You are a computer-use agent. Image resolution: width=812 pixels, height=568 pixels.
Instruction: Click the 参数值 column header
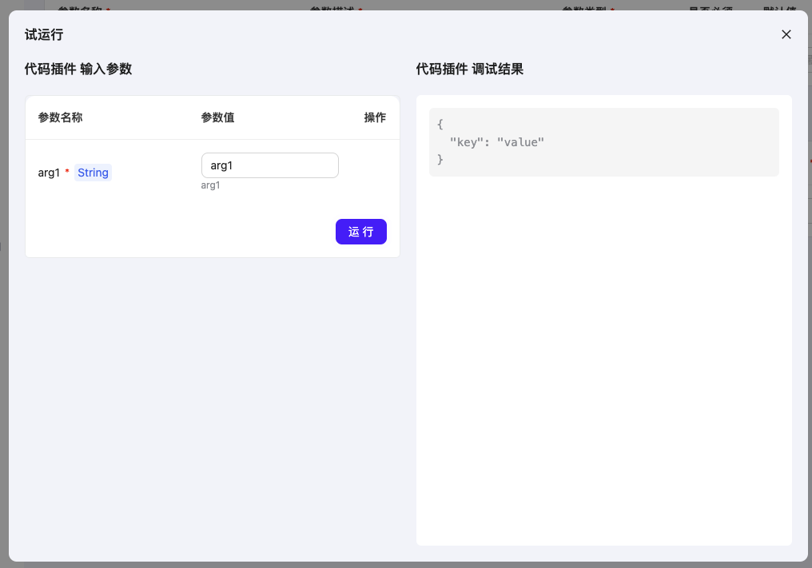click(x=217, y=117)
